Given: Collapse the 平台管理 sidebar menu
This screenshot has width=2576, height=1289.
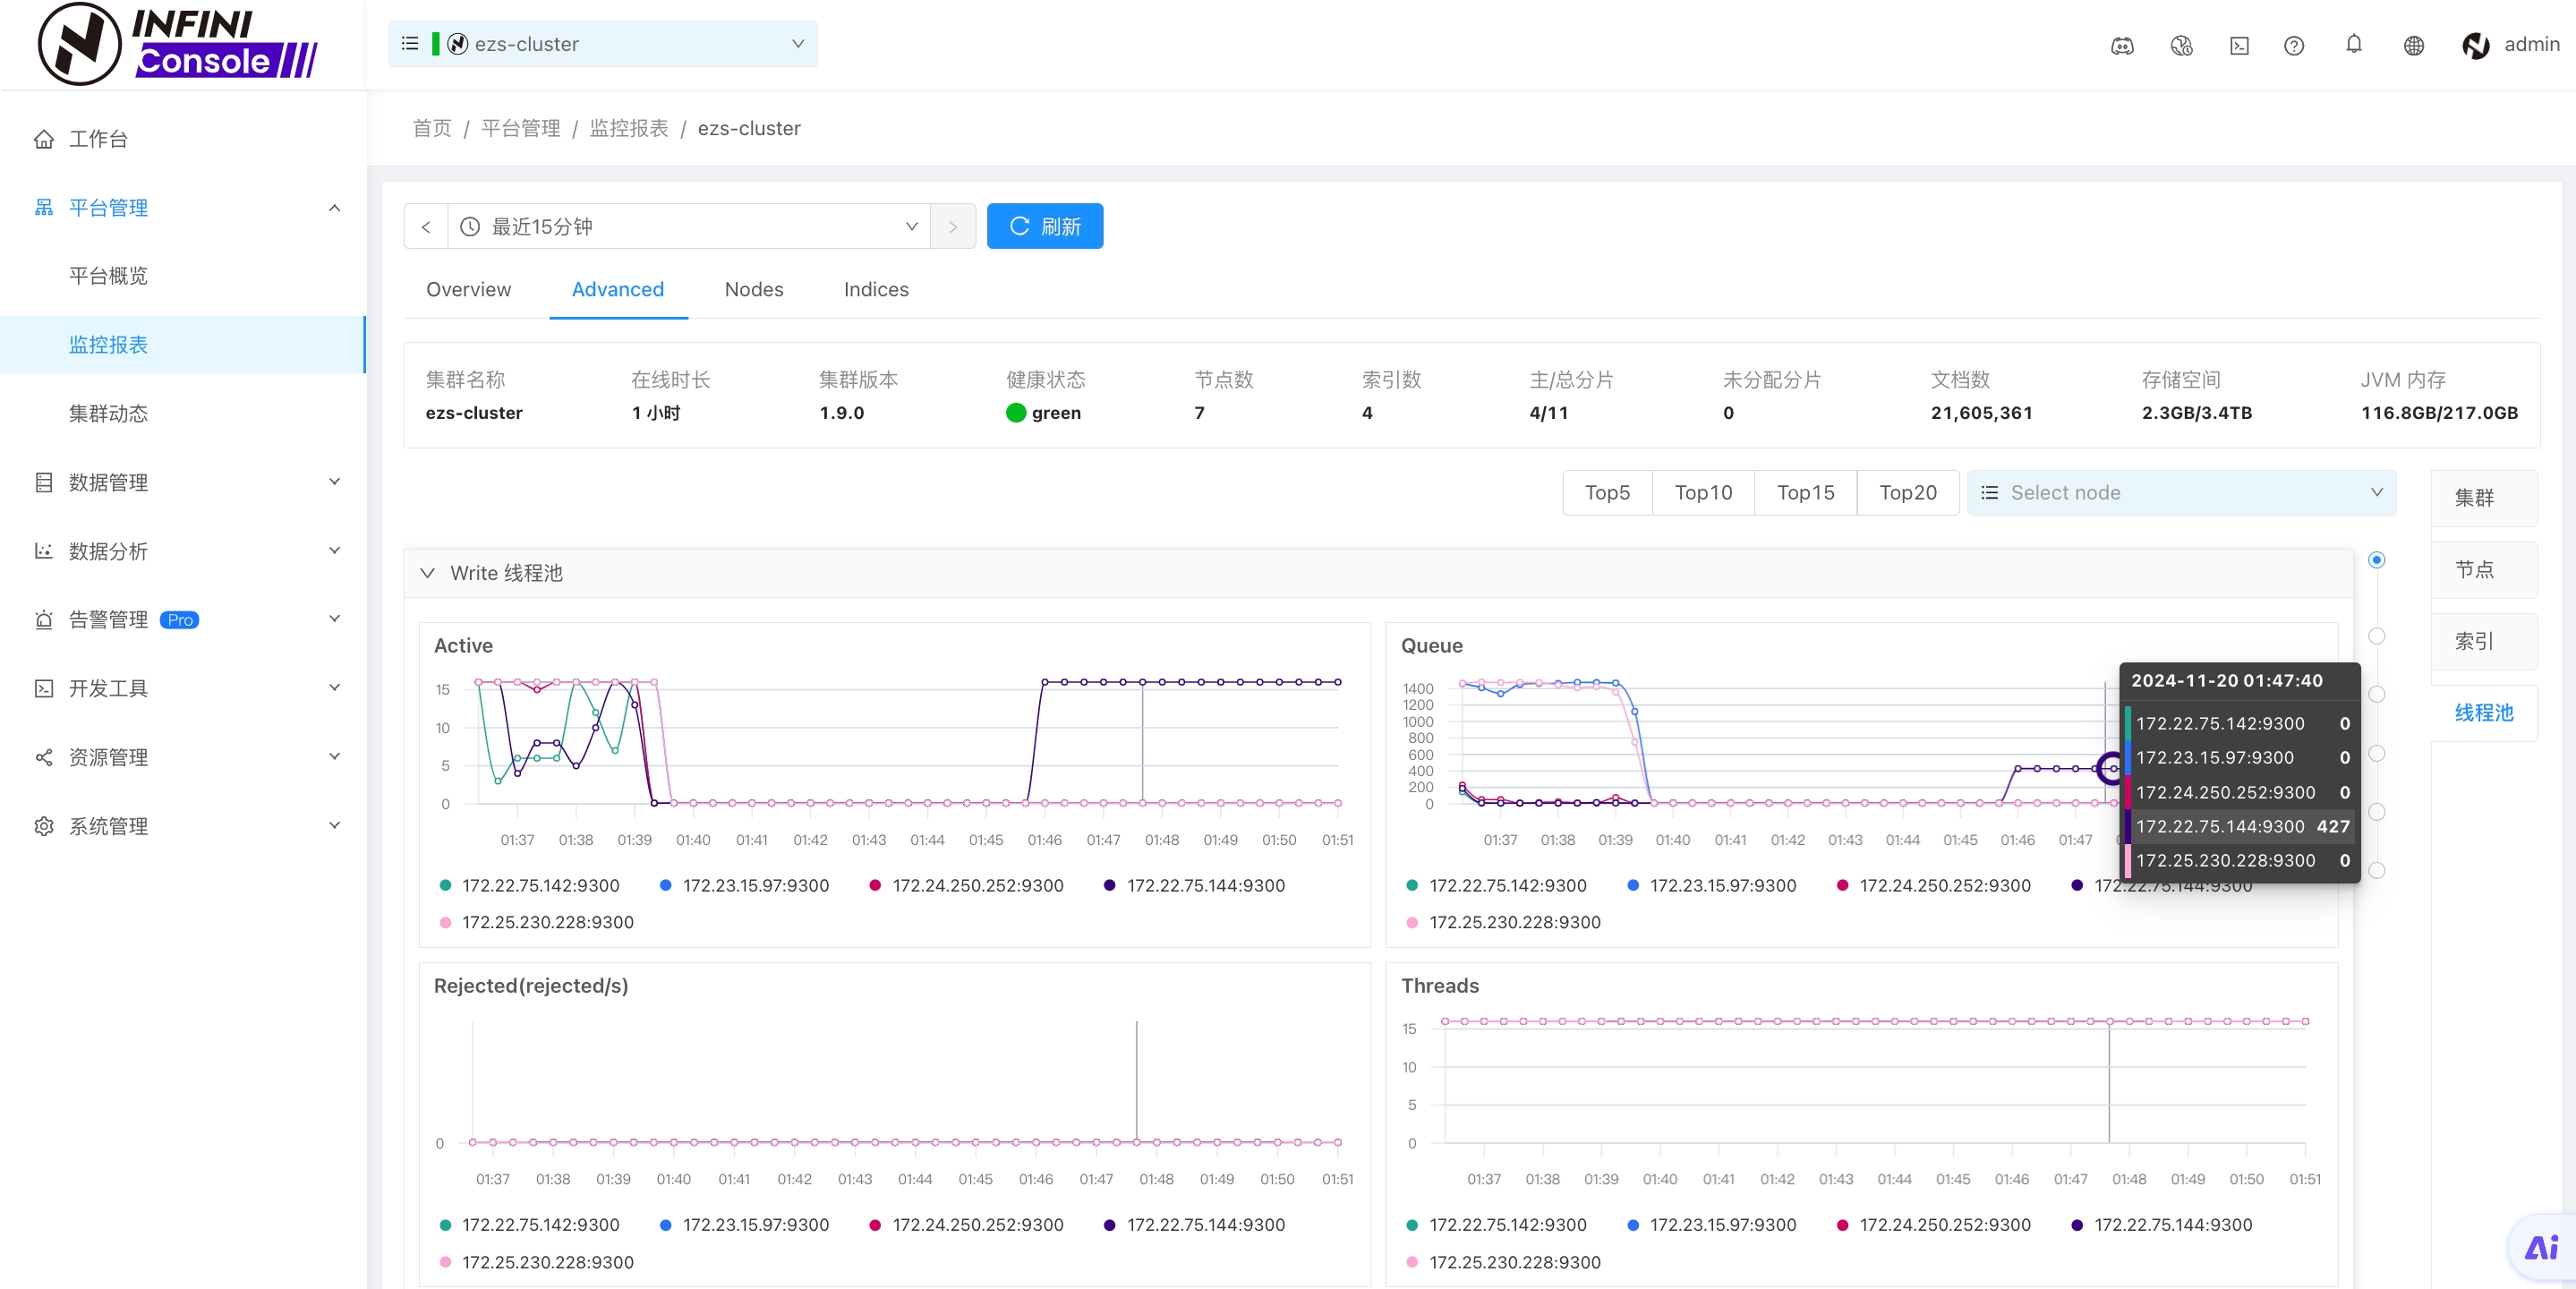Looking at the screenshot, I should pos(335,208).
